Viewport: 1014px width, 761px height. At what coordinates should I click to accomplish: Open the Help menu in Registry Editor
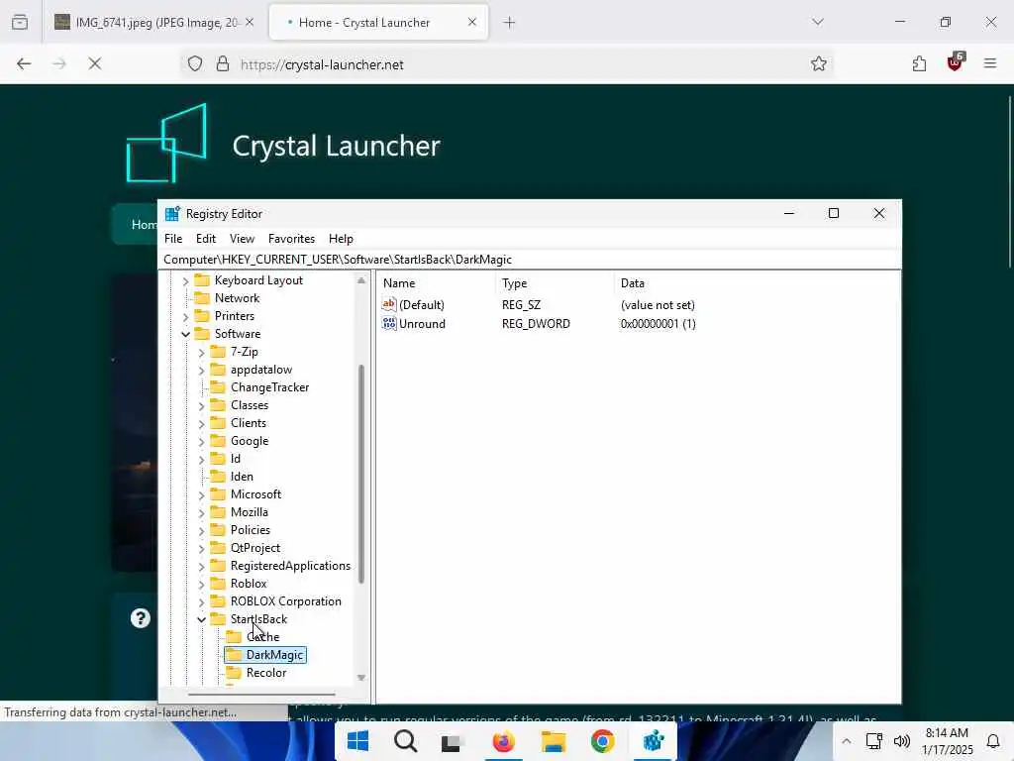click(x=341, y=239)
